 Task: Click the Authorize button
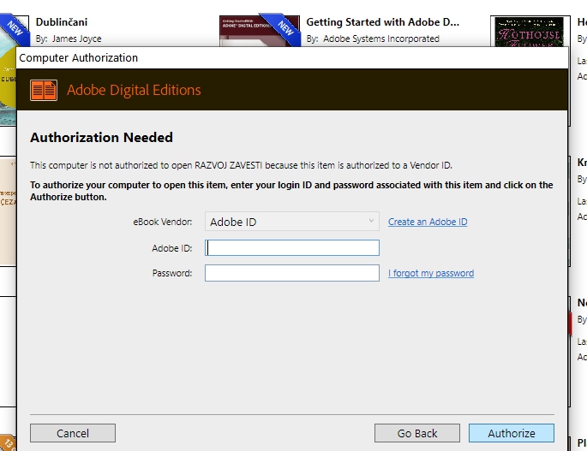pyautogui.click(x=512, y=433)
